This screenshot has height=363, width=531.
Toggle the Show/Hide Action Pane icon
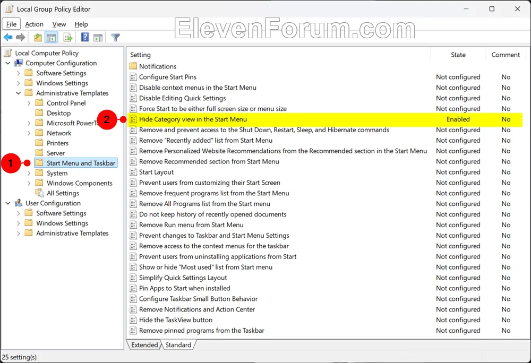98,37
